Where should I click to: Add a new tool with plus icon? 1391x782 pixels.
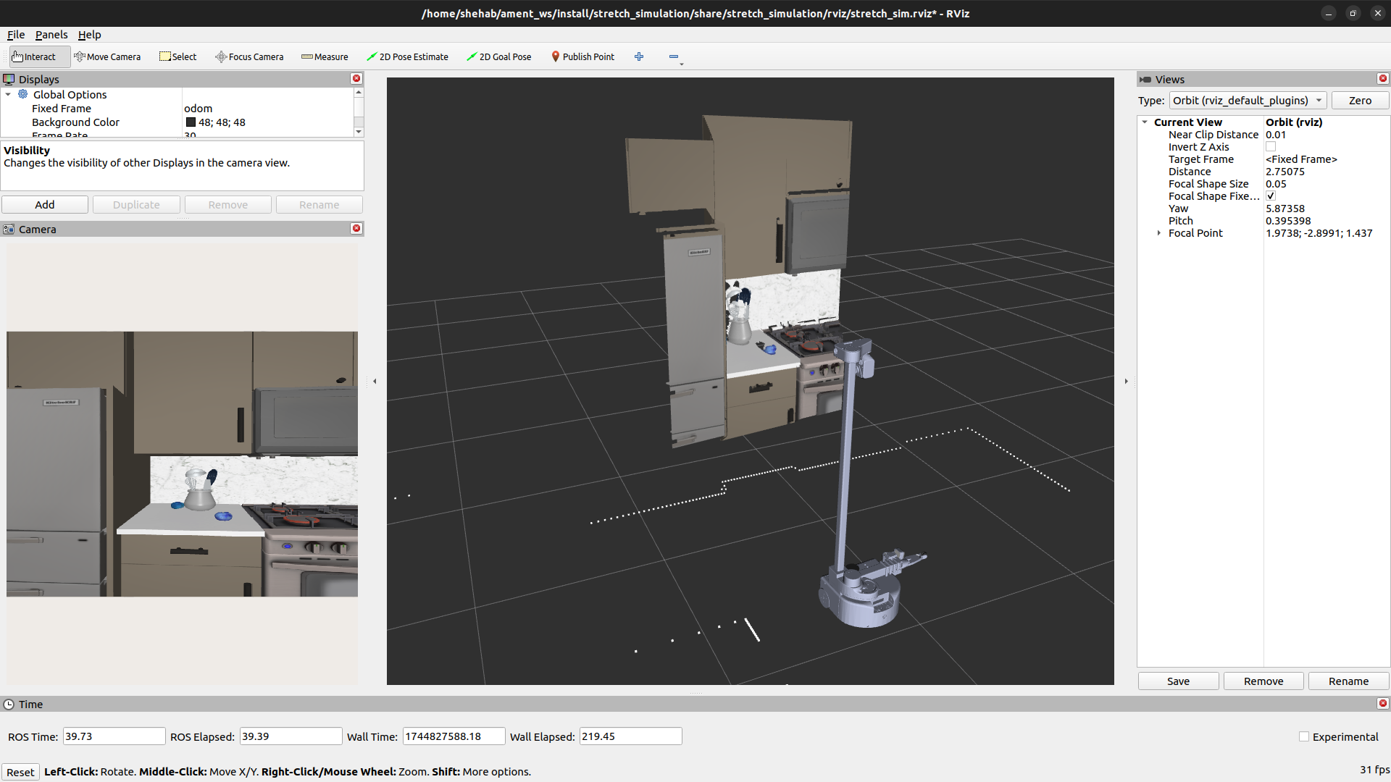pos(639,56)
